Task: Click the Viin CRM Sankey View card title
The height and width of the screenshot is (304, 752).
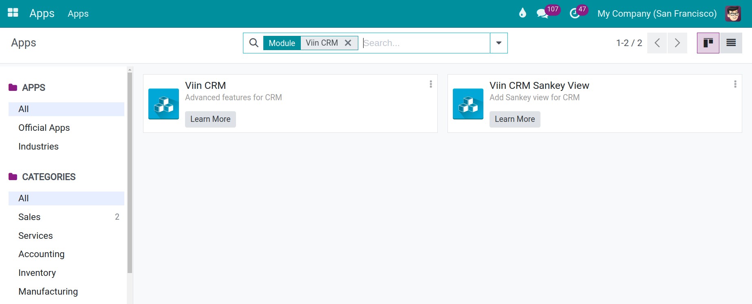Action: pos(539,85)
